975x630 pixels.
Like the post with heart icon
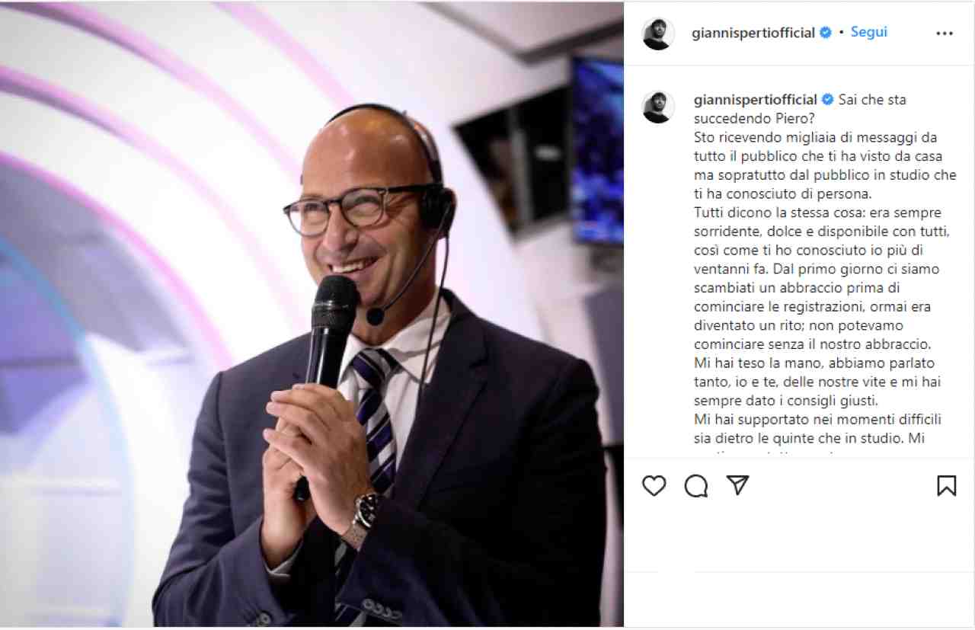click(x=654, y=485)
